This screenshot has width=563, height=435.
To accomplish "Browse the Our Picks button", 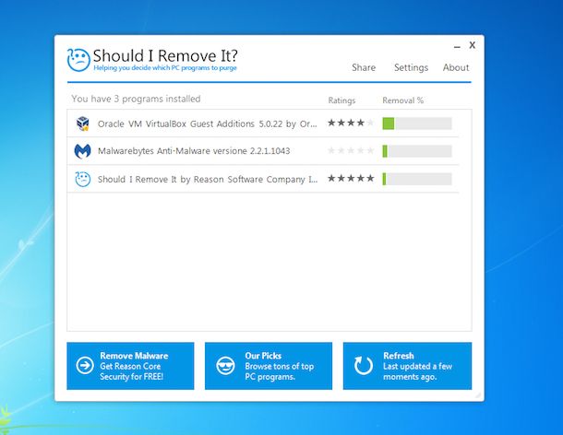I will coord(269,366).
